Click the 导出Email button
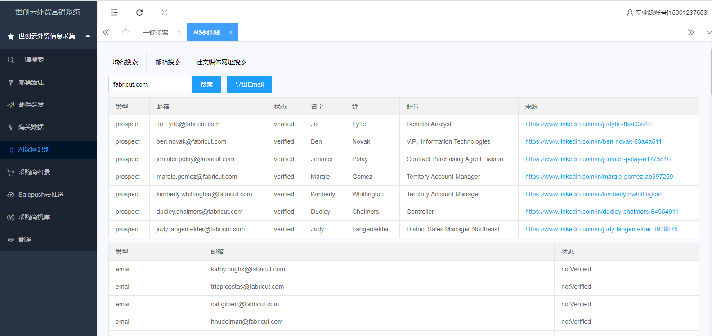 point(249,84)
